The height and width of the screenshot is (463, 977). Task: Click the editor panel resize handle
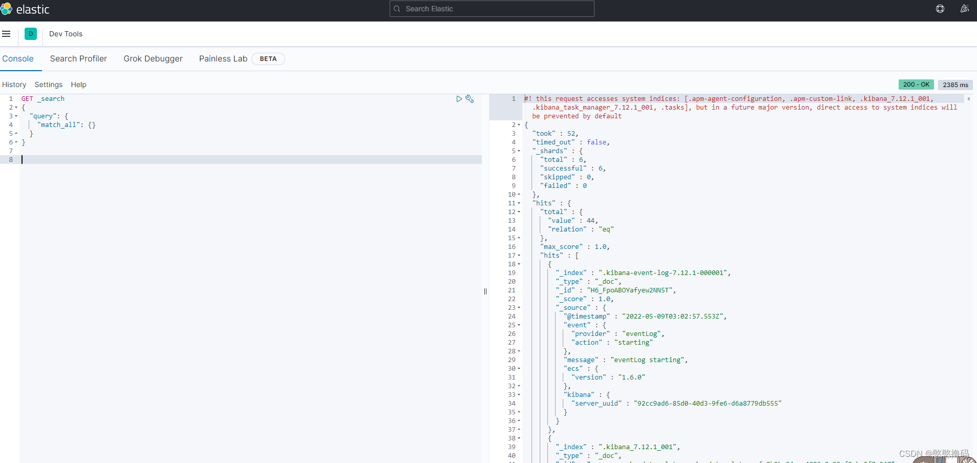click(485, 291)
